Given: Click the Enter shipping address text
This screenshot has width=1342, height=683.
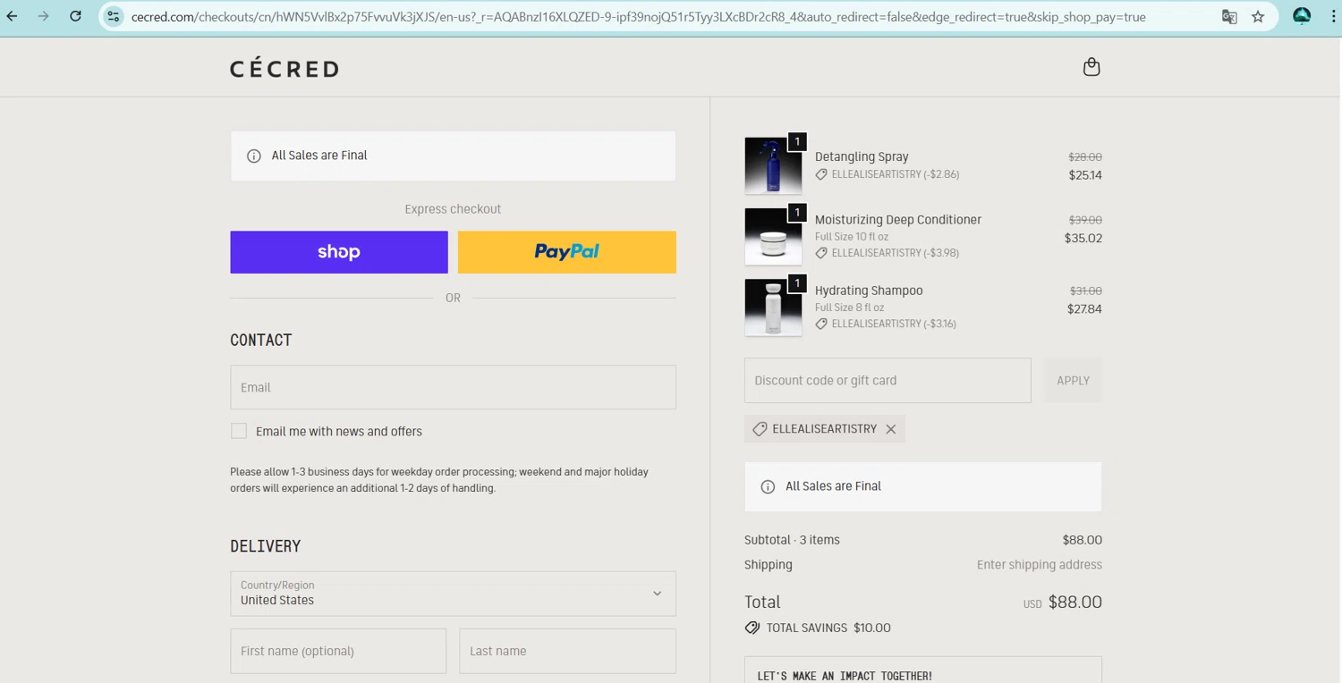Looking at the screenshot, I should tap(1040, 565).
